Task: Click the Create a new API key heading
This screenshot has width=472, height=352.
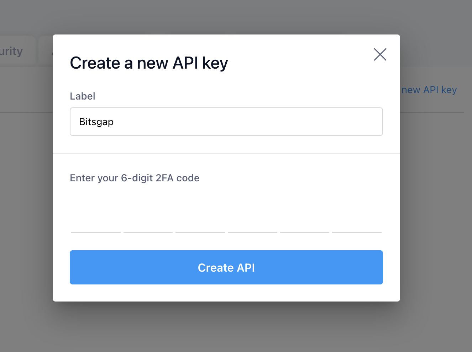Action: click(149, 63)
